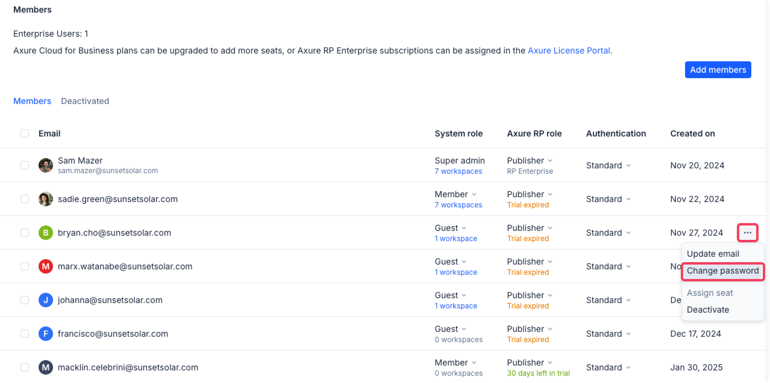
Task: Click sadie.green's profile photo avatar
Action: [46, 199]
